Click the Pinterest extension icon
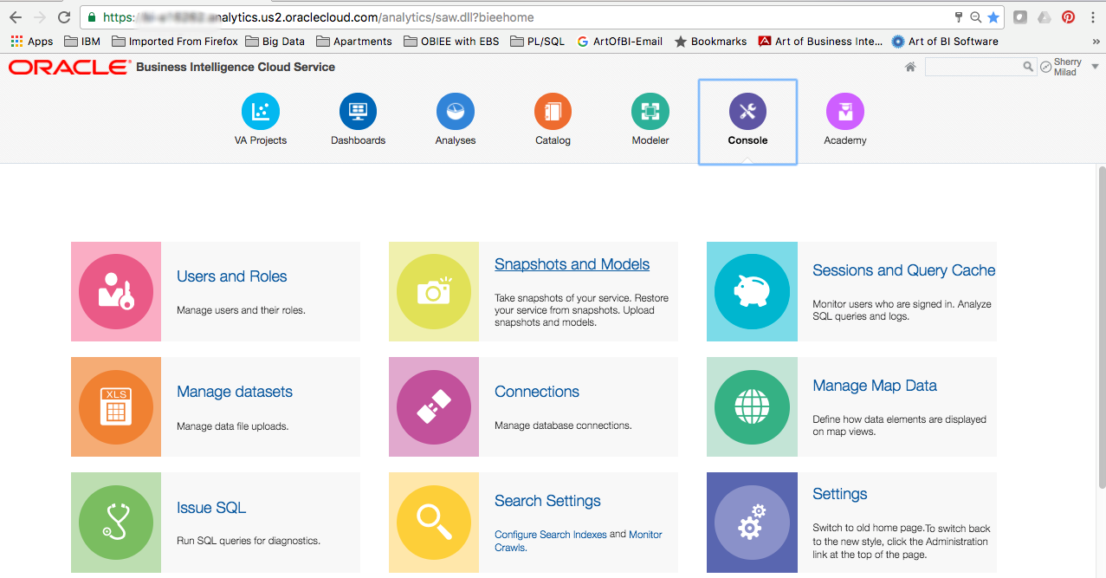 click(x=1068, y=17)
